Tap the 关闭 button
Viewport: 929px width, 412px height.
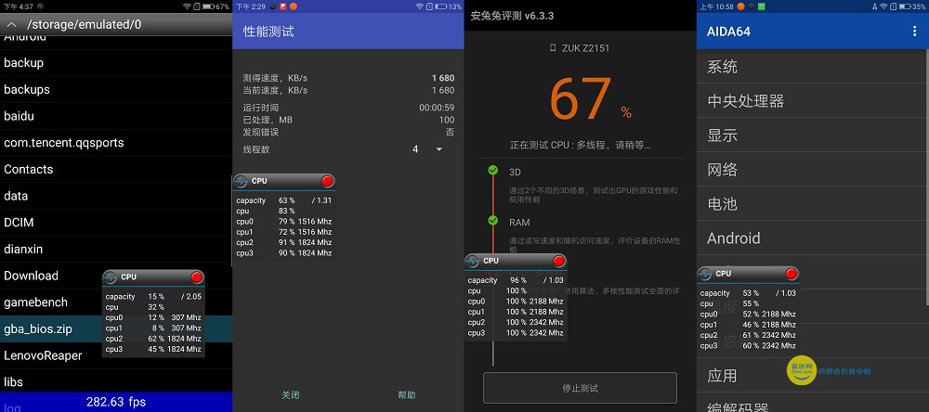tap(290, 395)
